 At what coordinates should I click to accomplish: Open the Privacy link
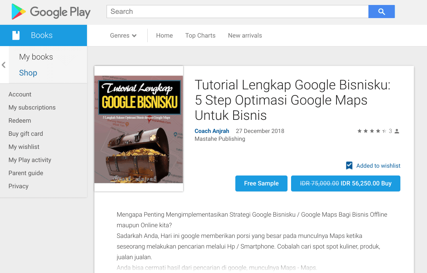[18, 186]
